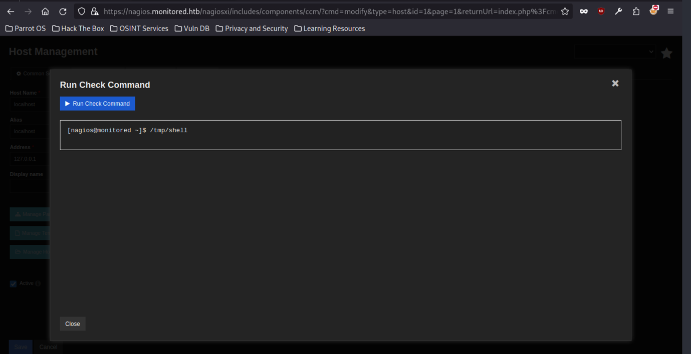Screen dimensions: 691x354
Task: Bookmark this page with star icon
Action: (565, 12)
